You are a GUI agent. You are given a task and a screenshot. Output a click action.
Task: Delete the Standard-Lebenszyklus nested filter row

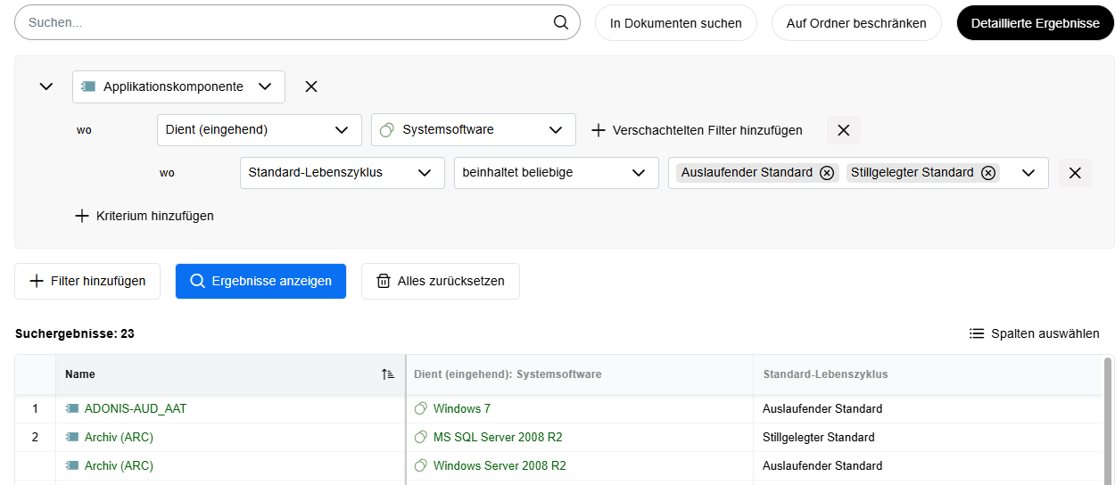pos(1074,173)
